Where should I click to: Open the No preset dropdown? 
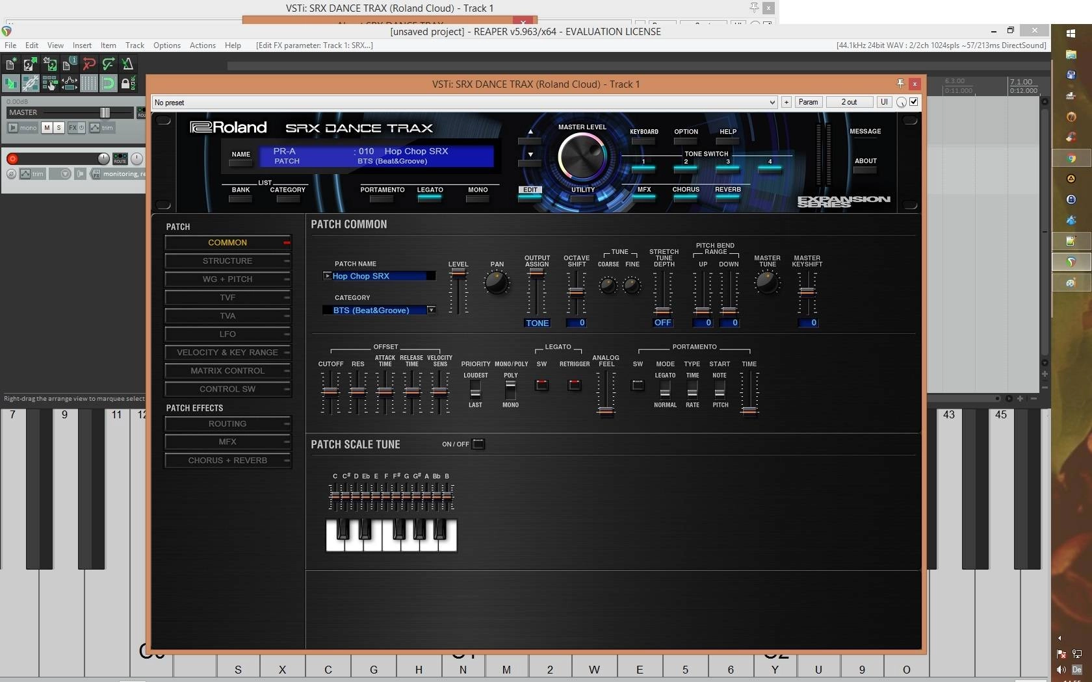[465, 102]
